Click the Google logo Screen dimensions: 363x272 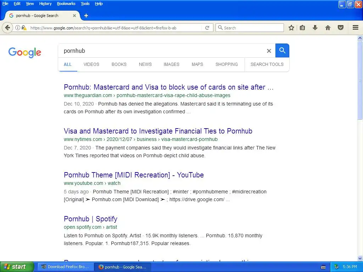25,52
